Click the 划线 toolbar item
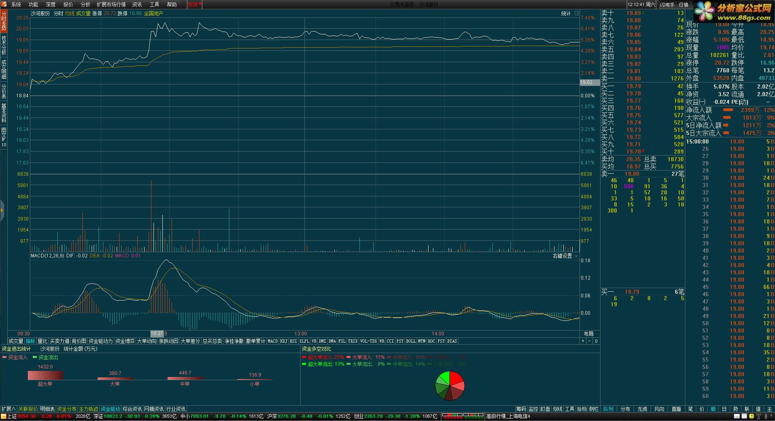 557,409
